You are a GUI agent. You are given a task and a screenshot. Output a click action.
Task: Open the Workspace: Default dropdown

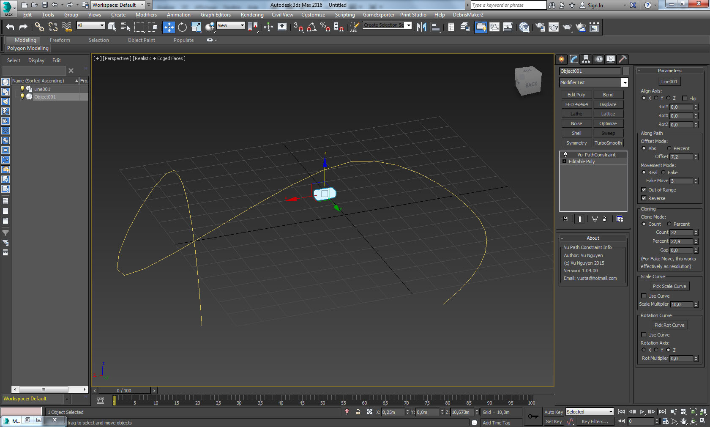click(142, 5)
